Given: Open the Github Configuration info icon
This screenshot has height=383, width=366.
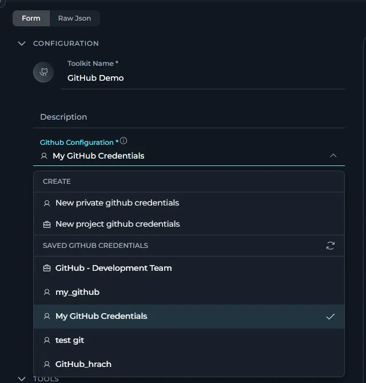Looking at the screenshot, I should [124, 141].
